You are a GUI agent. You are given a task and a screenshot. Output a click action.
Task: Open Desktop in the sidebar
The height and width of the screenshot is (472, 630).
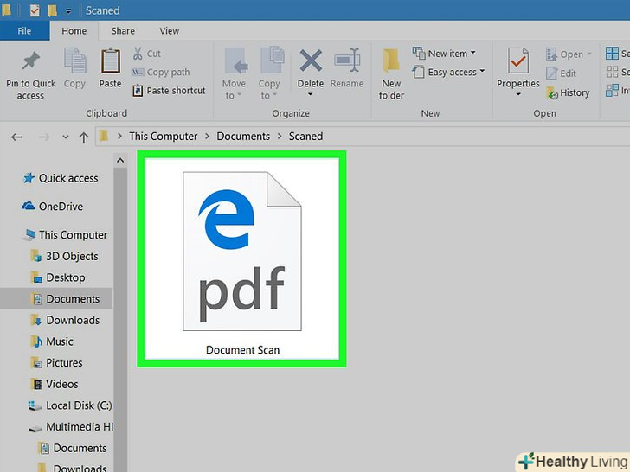click(x=58, y=277)
